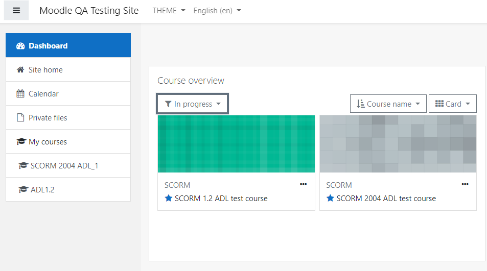Screen dimensions: 487x271
Task: Open the SCORM 1.2 ADL test course link
Action: coord(221,199)
